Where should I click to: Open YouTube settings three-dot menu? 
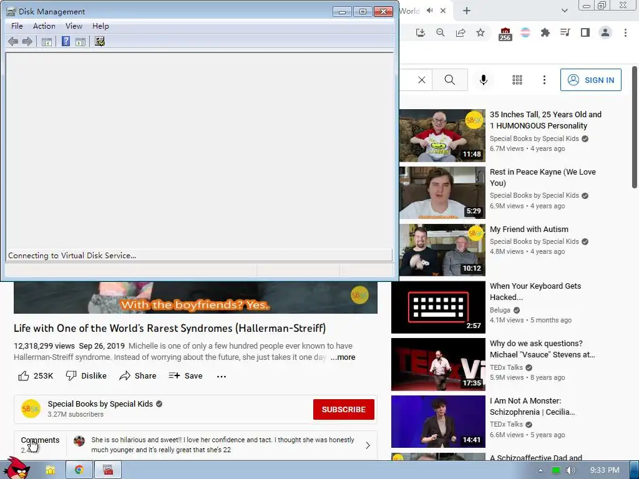(x=544, y=80)
